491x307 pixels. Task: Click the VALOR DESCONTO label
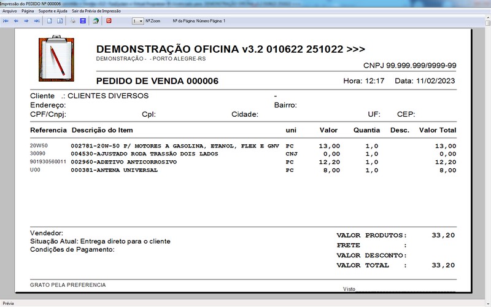[x=371, y=255]
